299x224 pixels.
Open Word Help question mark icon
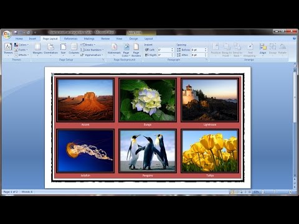pyautogui.click(x=294, y=39)
